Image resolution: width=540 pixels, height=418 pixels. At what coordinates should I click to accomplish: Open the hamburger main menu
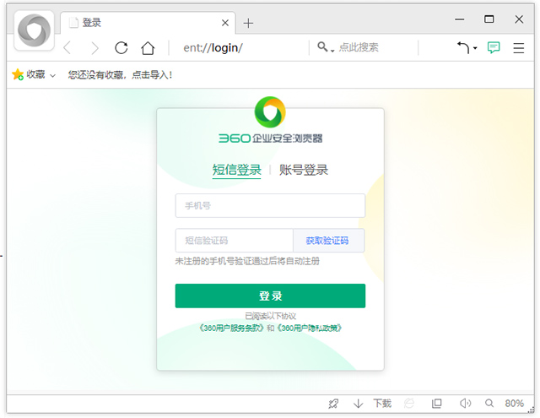518,47
